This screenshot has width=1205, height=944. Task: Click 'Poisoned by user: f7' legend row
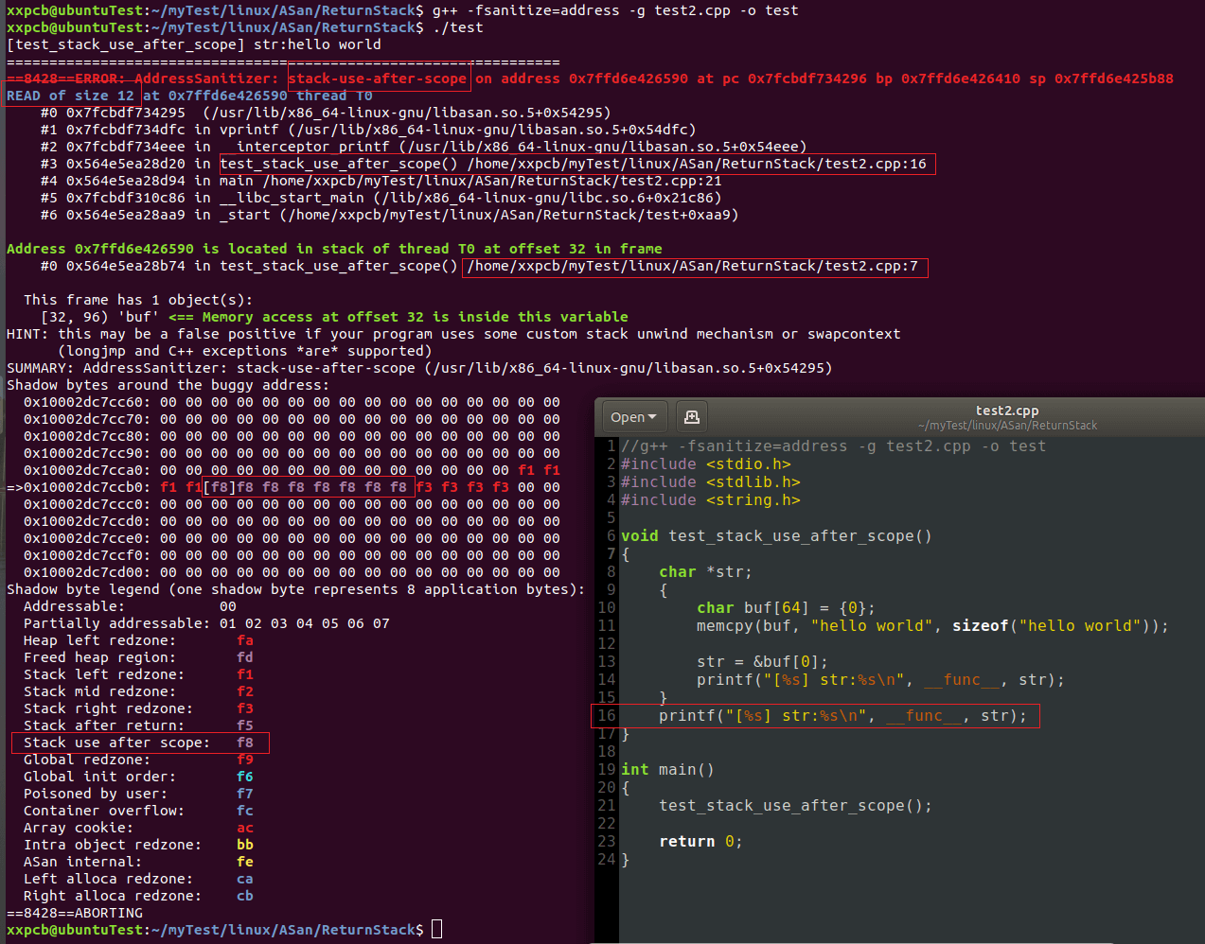138,794
